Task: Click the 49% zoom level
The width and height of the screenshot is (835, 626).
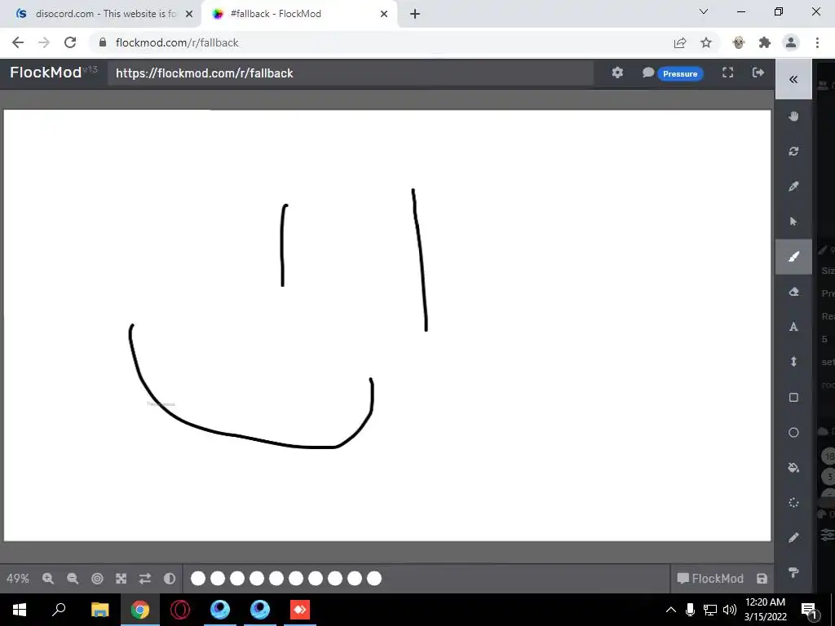Action: click(x=18, y=579)
